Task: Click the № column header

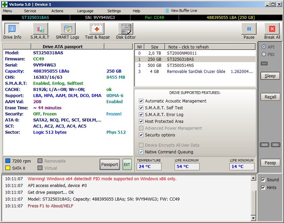Action: pos(140,47)
